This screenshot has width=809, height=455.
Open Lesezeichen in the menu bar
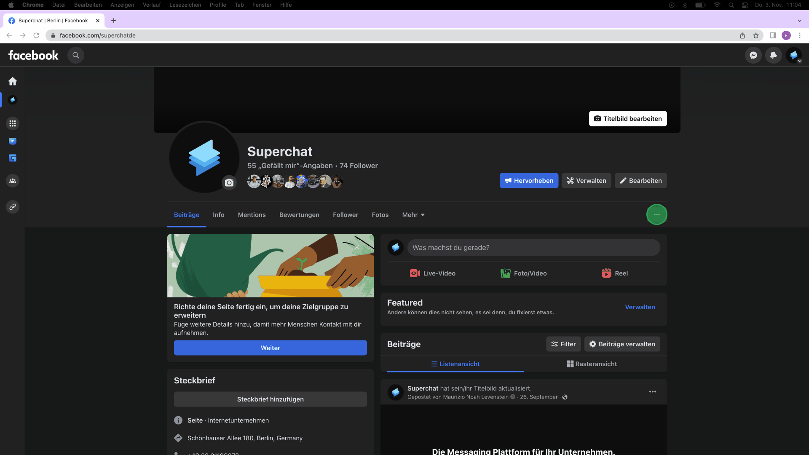click(x=185, y=5)
